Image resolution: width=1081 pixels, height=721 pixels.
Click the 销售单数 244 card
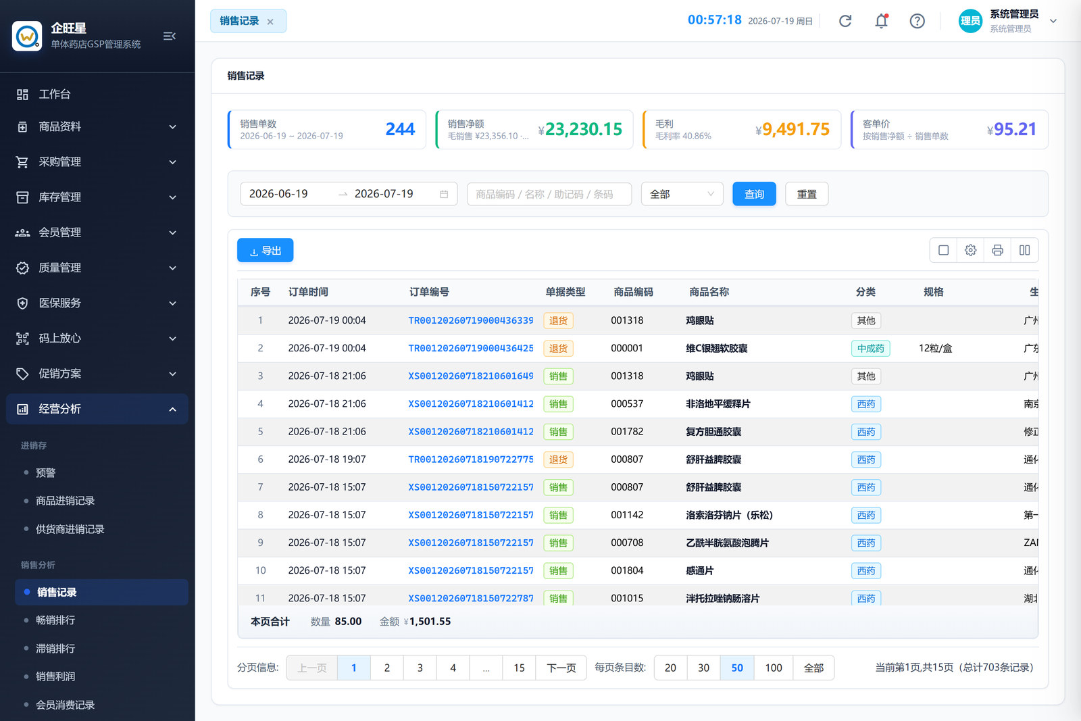327,129
